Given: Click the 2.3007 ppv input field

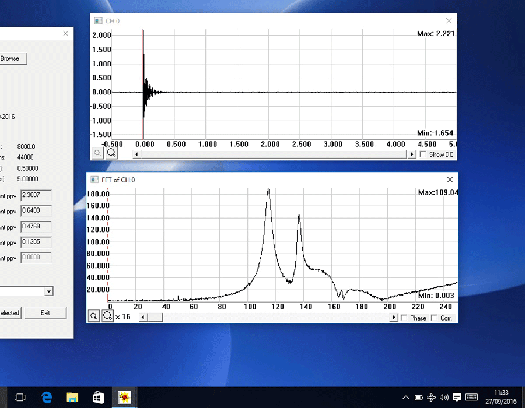Looking at the screenshot, I should coord(36,195).
